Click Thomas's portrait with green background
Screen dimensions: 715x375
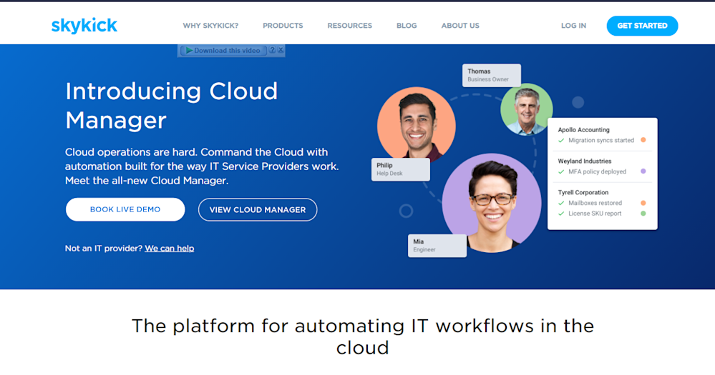point(527,109)
